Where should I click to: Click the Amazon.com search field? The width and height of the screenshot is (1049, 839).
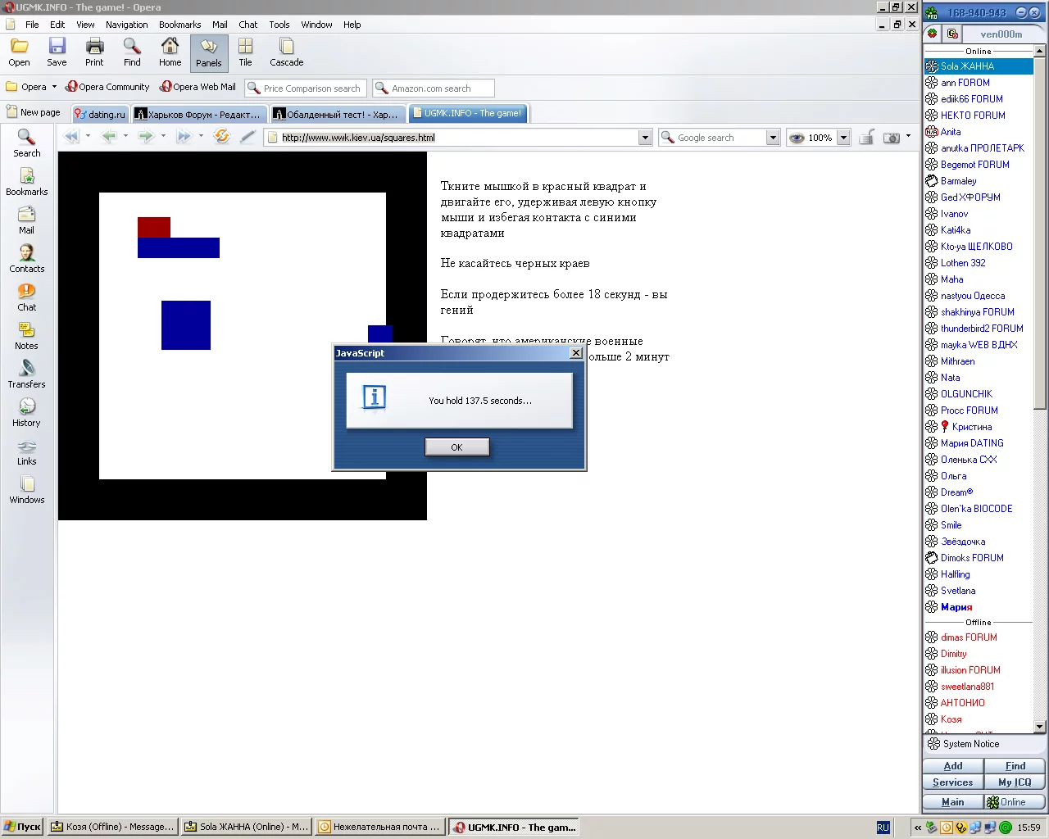434,88
